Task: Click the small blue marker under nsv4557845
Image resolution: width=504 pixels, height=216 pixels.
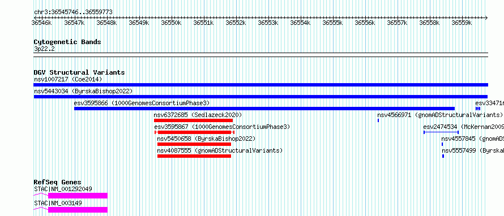Action: tap(442, 144)
